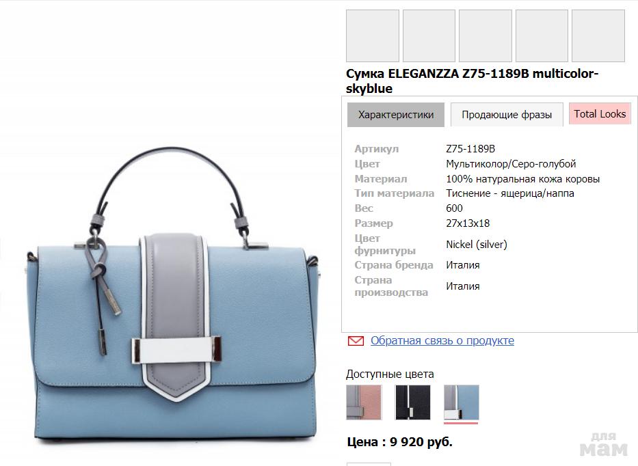Select the pink-grey color swatch
The height and width of the screenshot is (466, 638).
[x=364, y=402]
